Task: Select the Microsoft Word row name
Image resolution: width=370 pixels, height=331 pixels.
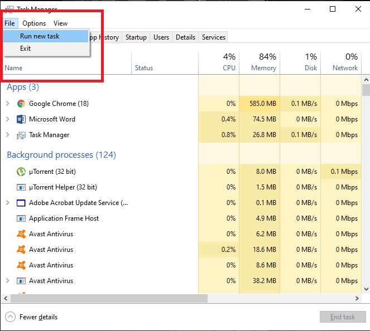Action: [x=52, y=119]
